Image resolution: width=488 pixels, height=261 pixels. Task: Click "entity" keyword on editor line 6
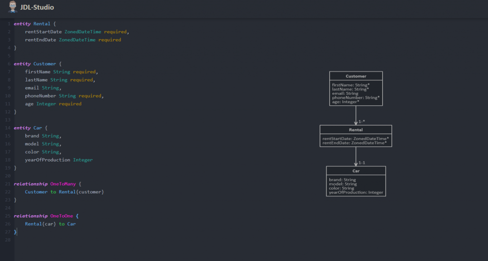point(22,64)
